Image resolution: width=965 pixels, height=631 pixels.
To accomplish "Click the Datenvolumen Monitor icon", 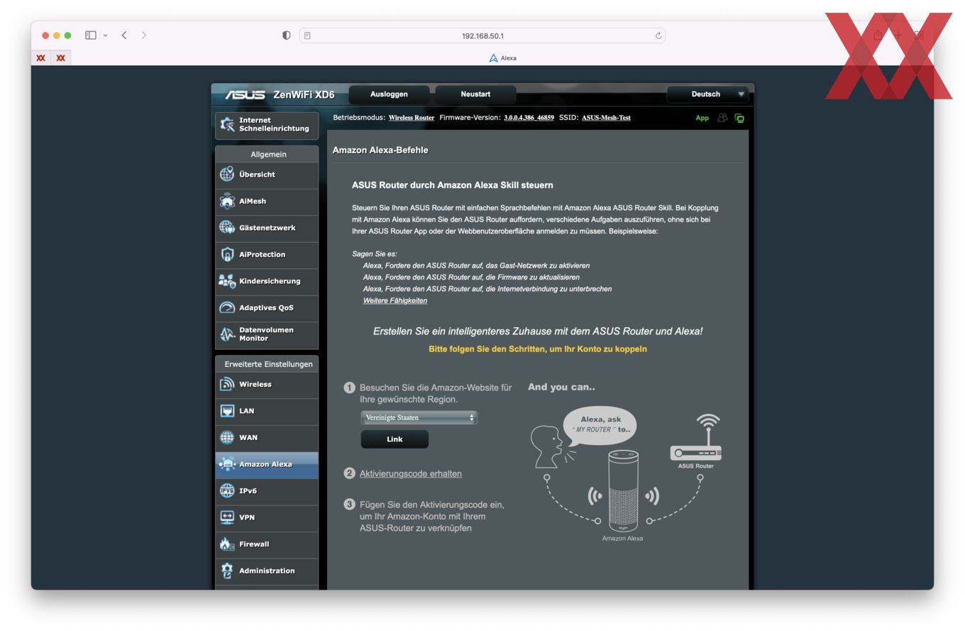I will pyautogui.click(x=227, y=334).
